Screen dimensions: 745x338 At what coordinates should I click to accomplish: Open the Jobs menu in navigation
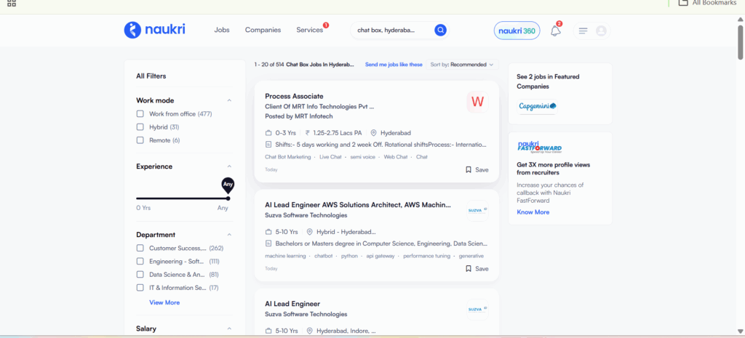pos(222,30)
